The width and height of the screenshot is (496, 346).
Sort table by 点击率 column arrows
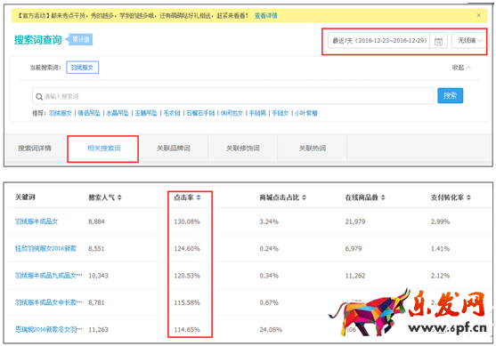199,197
